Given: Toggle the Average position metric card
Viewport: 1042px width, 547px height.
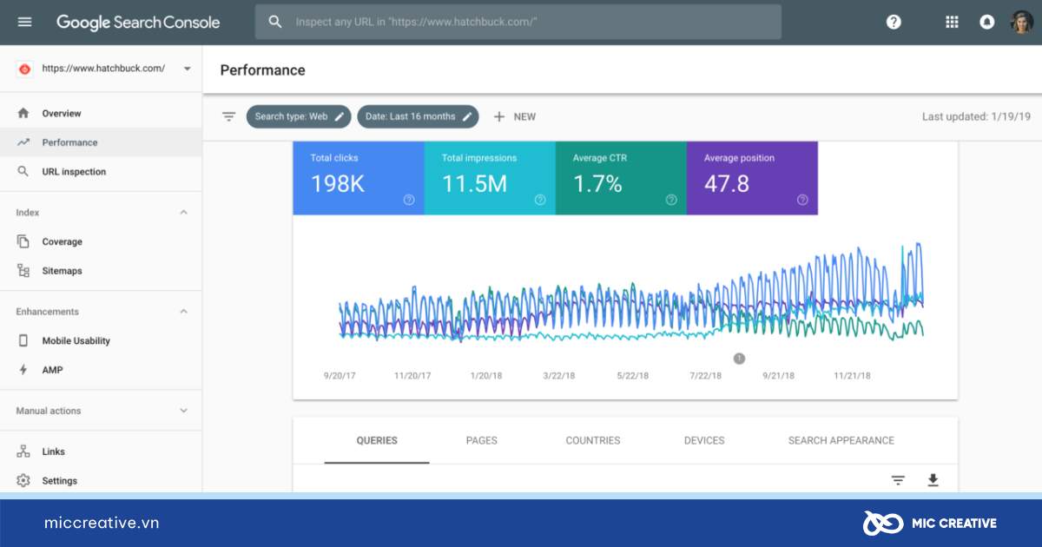Looking at the screenshot, I should (x=752, y=178).
